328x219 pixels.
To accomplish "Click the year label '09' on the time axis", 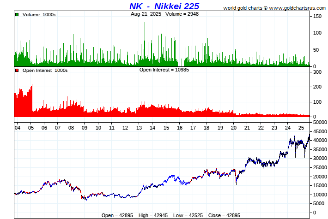I will pyautogui.click(x=84, y=128).
